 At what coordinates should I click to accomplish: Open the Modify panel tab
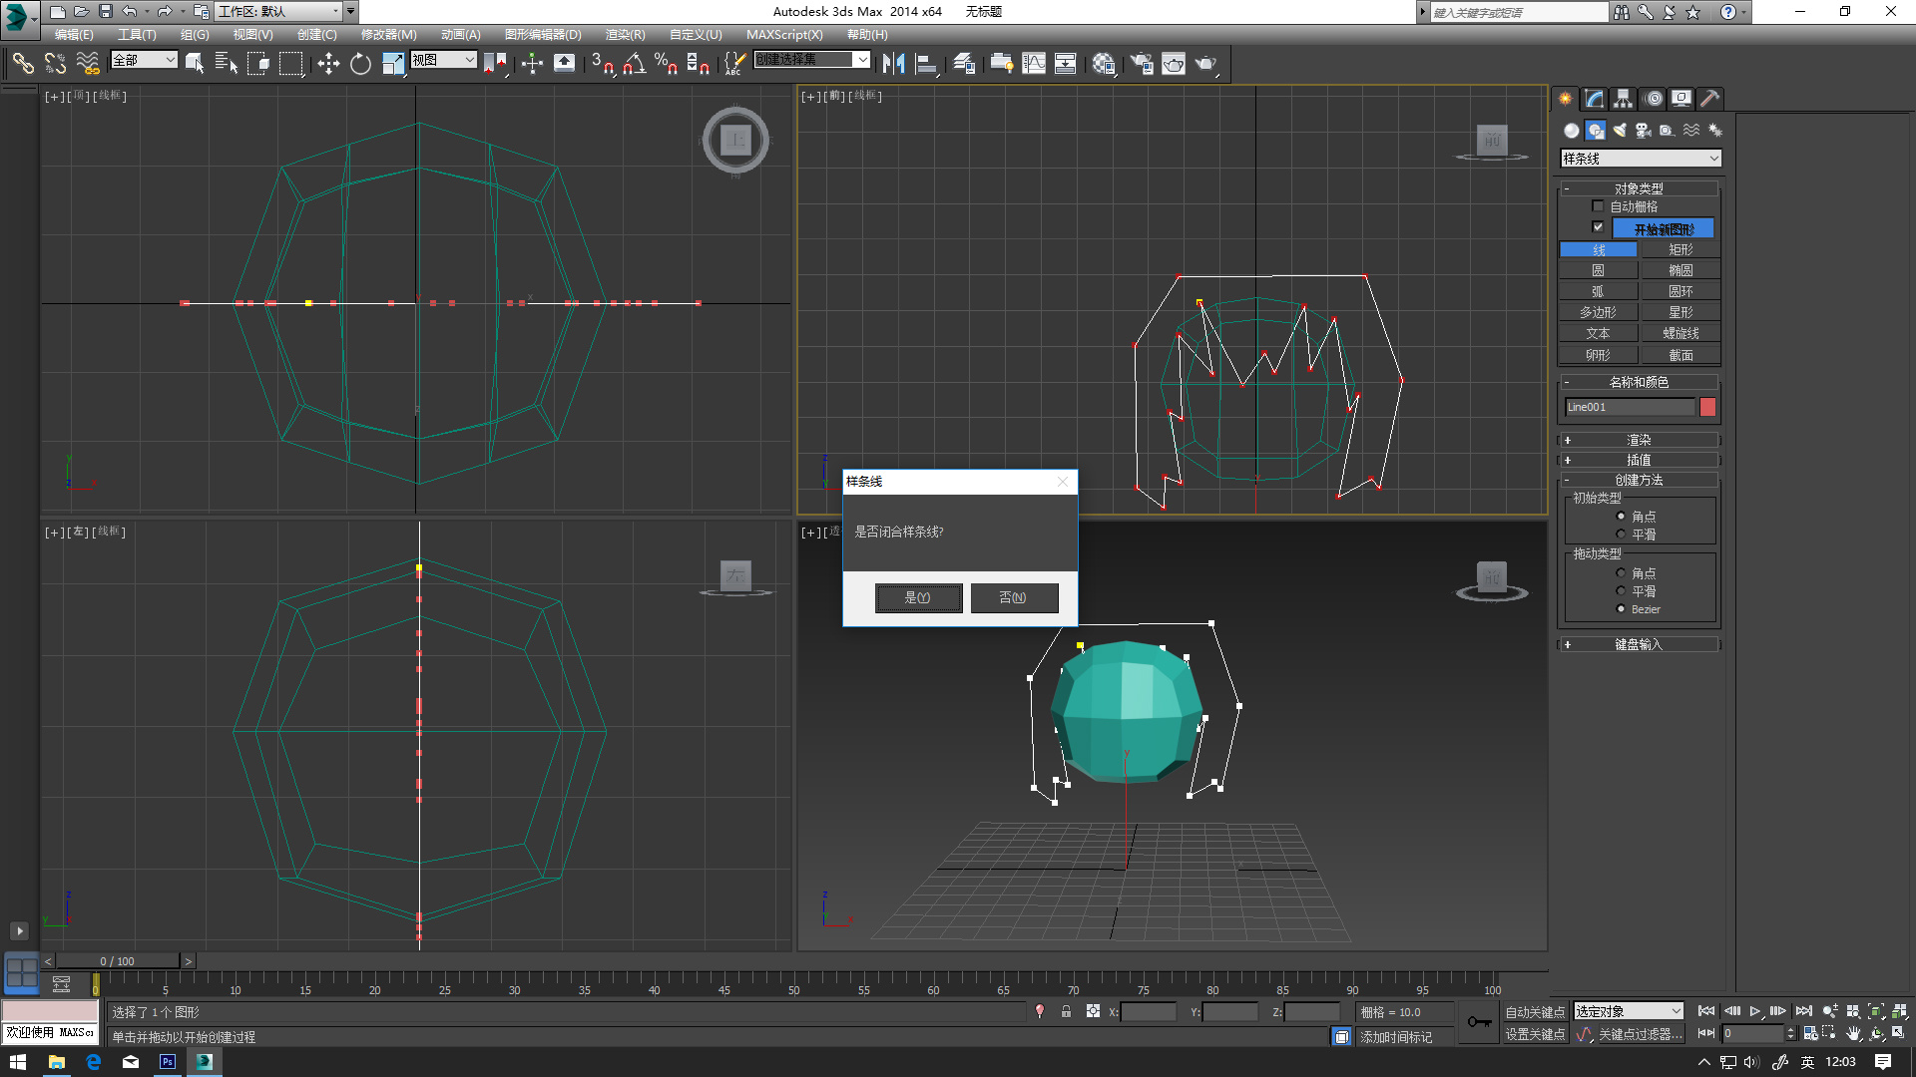tap(1595, 98)
